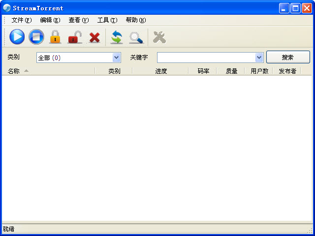
Task: Maximize the StreamTorrent window
Action: [295, 8]
